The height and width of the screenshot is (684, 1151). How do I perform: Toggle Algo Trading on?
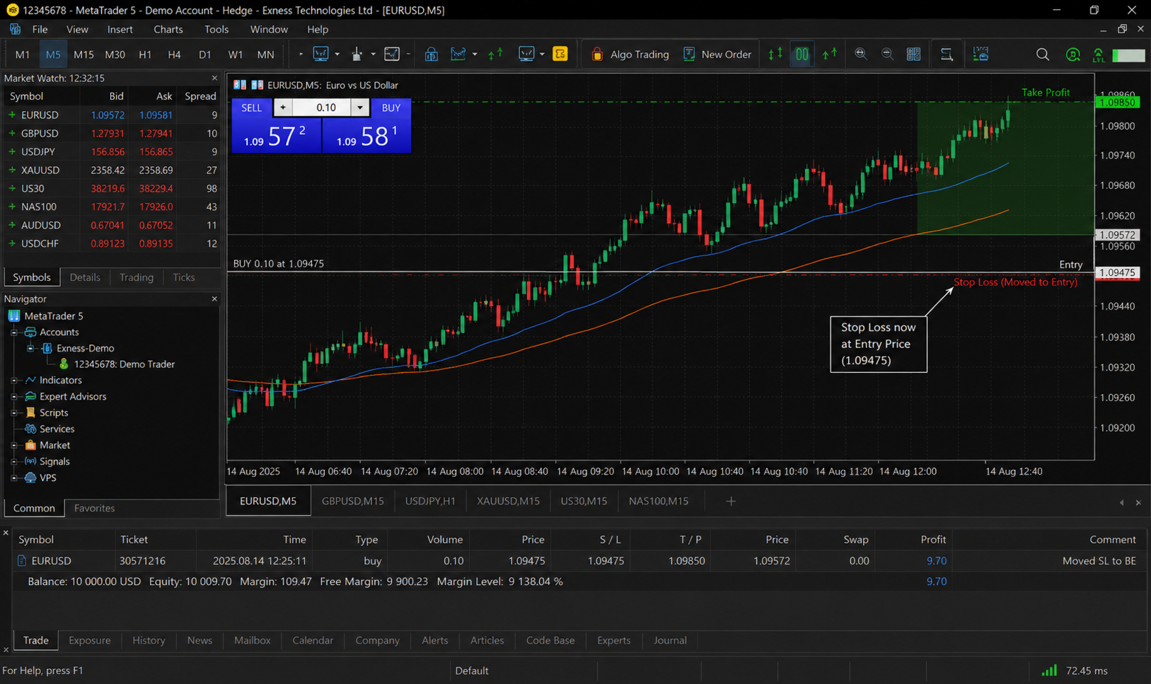pyautogui.click(x=629, y=54)
